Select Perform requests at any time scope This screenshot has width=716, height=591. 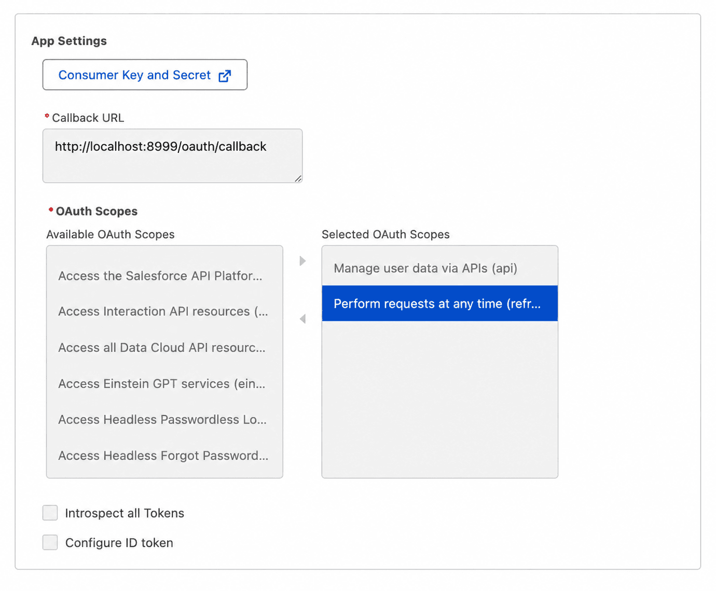439,303
